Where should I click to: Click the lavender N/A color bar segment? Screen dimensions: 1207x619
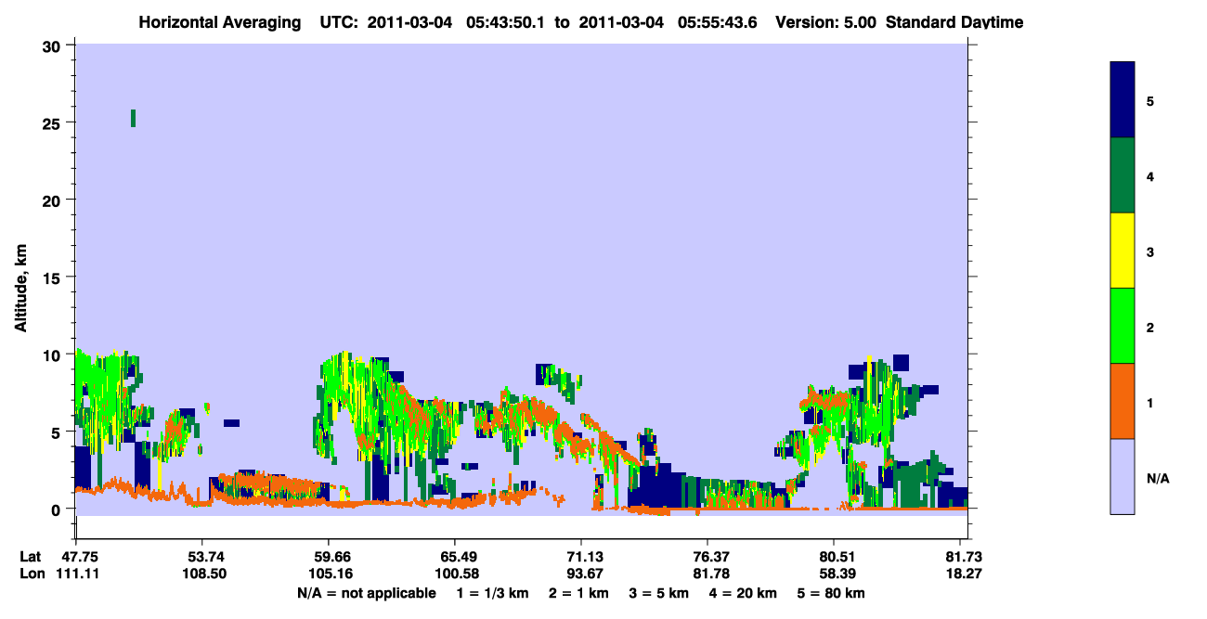click(1123, 476)
